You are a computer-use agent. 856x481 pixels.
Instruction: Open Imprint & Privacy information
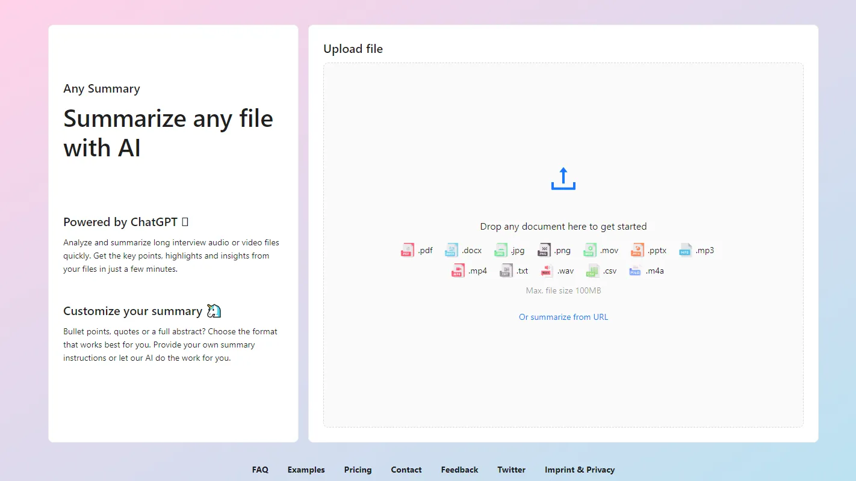(x=580, y=470)
